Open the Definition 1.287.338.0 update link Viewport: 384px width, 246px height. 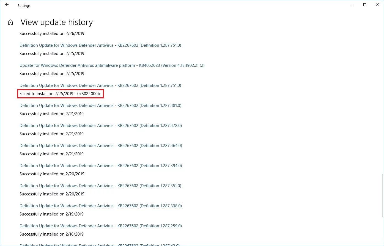101,206
